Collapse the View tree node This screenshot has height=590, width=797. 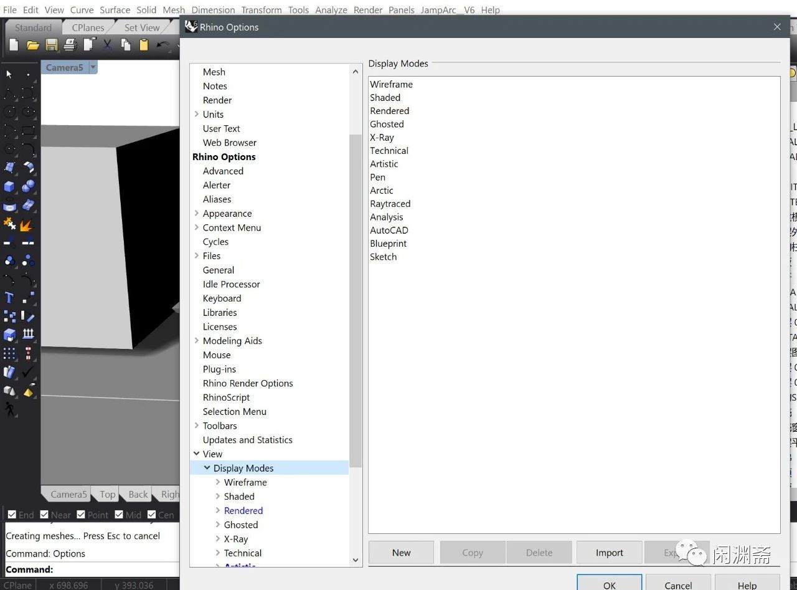(x=197, y=454)
